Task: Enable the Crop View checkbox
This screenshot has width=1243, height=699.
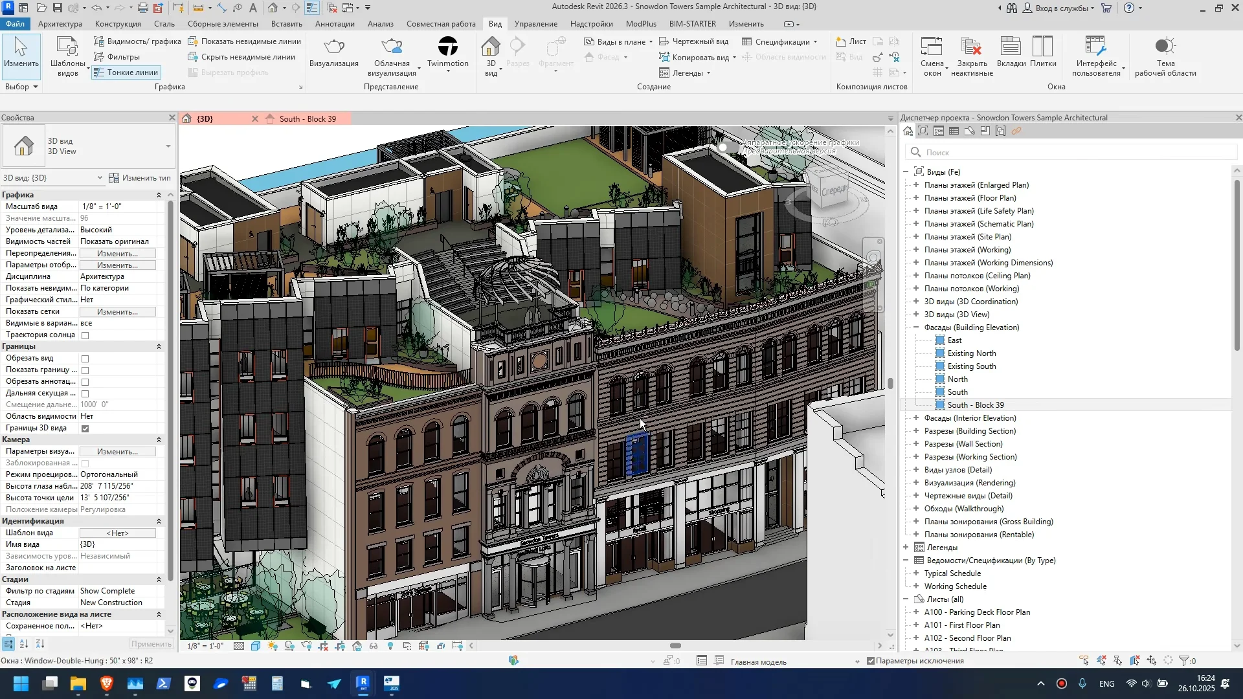Action: [x=85, y=359]
